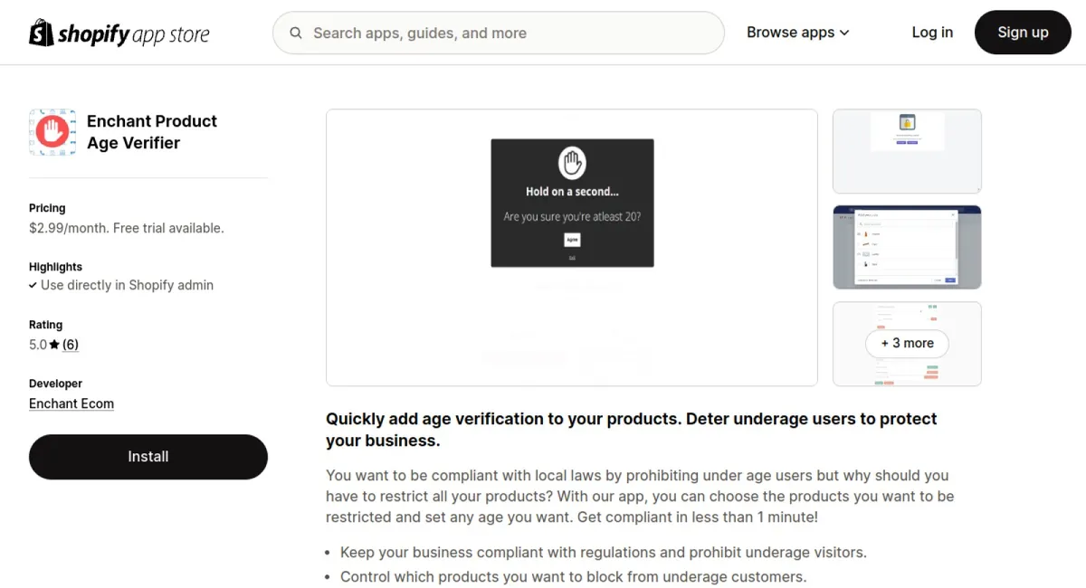Click the checkmark next to Shopify admin highlight
This screenshot has width=1086, height=588.
point(33,285)
